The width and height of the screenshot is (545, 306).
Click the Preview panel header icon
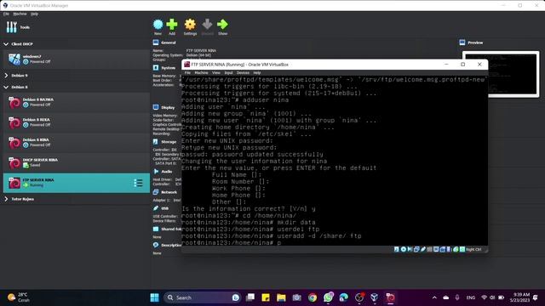462,42
